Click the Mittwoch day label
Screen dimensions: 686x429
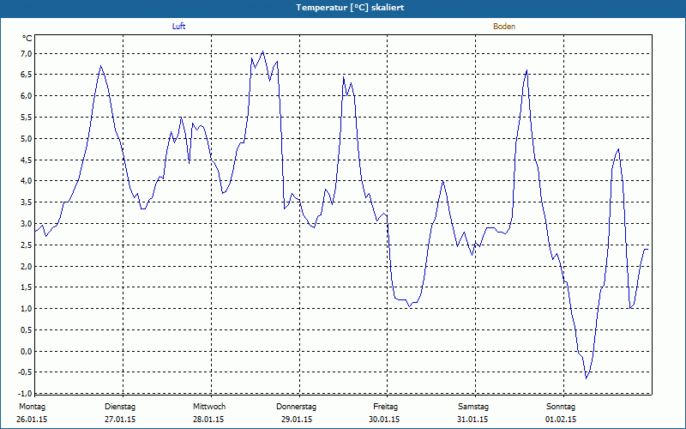[209, 407]
